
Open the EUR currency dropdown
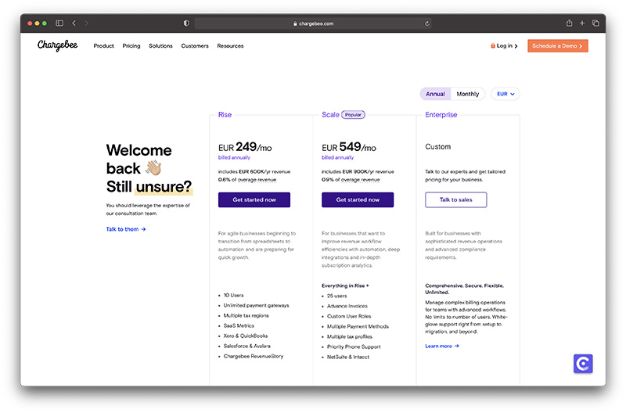505,94
